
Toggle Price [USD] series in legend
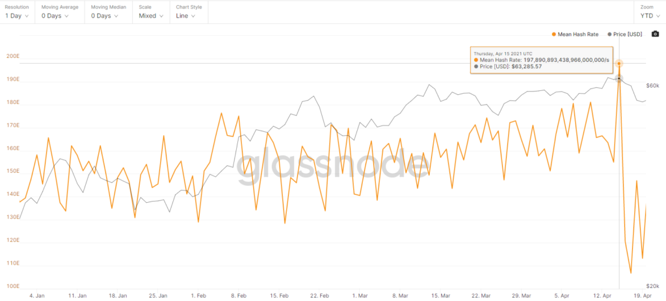625,34
